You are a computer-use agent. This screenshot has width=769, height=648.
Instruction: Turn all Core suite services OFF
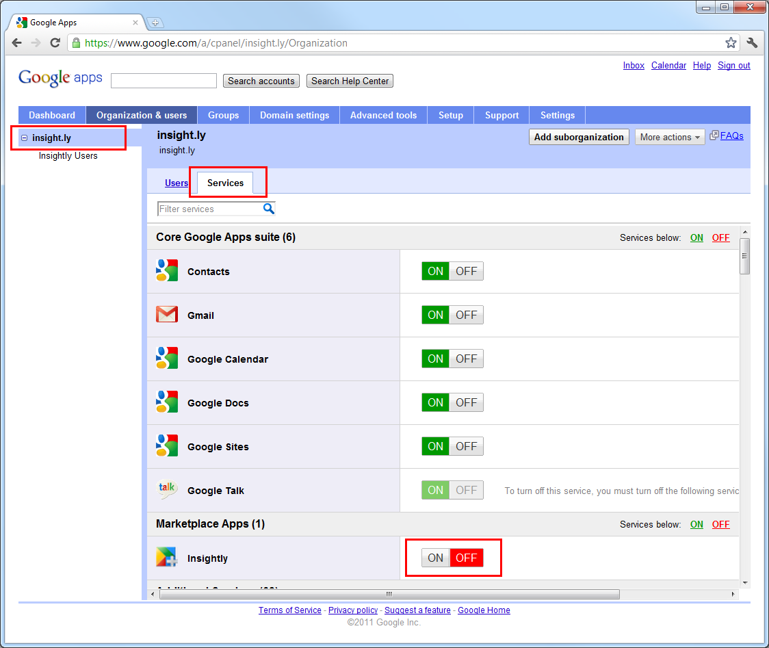[720, 238]
